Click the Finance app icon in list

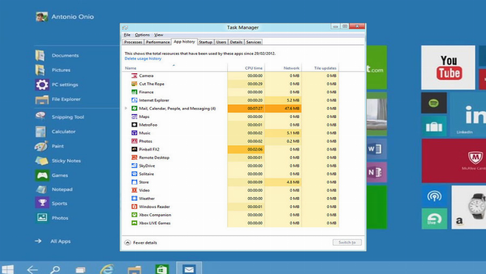click(134, 92)
